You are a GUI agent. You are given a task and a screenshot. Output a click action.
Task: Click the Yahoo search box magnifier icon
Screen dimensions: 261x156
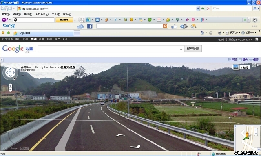(x=15, y=20)
